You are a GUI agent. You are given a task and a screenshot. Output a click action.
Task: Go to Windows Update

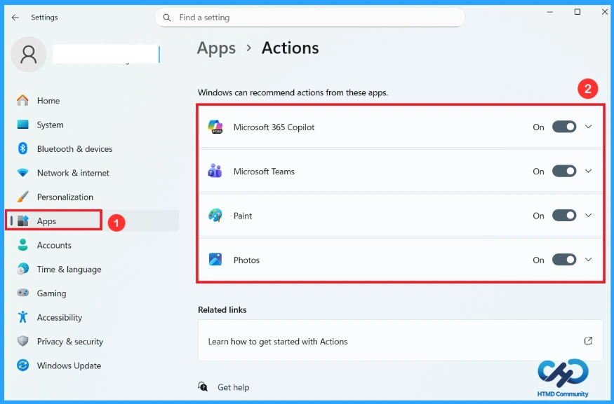click(x=93, y=365)
